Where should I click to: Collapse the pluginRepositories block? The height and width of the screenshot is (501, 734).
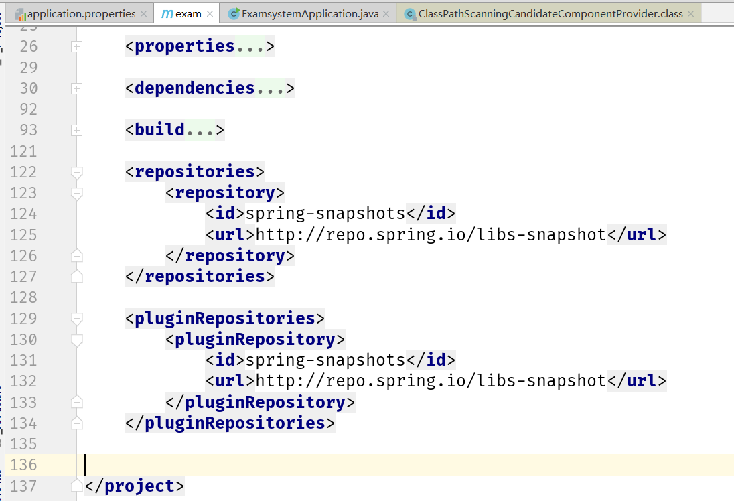pyautogui.click(x=76, y=317)
